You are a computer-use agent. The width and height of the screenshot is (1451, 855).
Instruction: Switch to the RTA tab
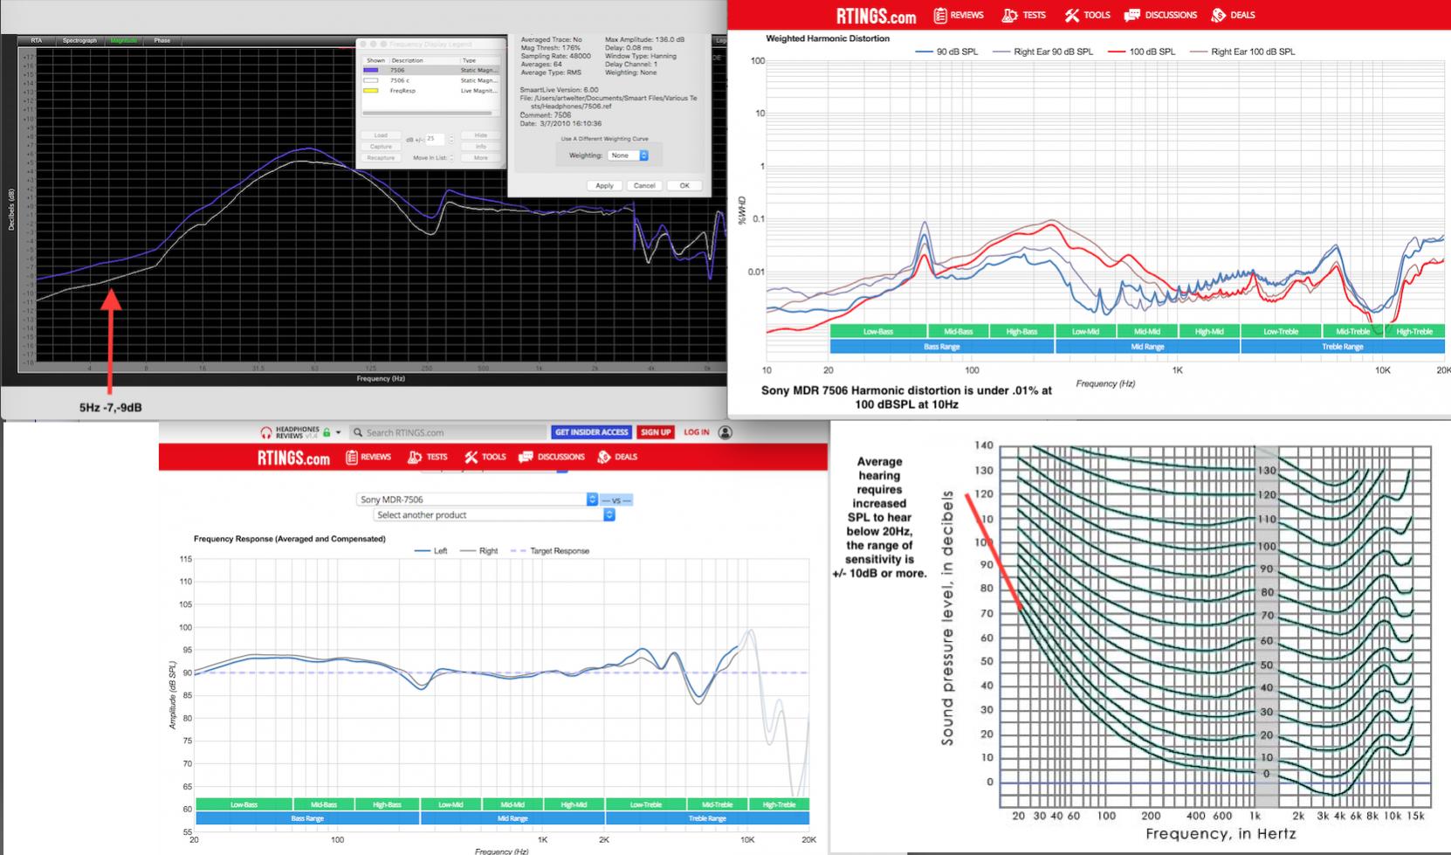(x=37, y=40)
